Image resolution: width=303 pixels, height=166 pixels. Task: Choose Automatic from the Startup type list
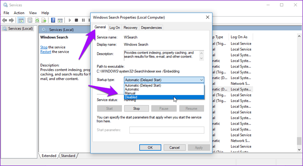point(164,89)
